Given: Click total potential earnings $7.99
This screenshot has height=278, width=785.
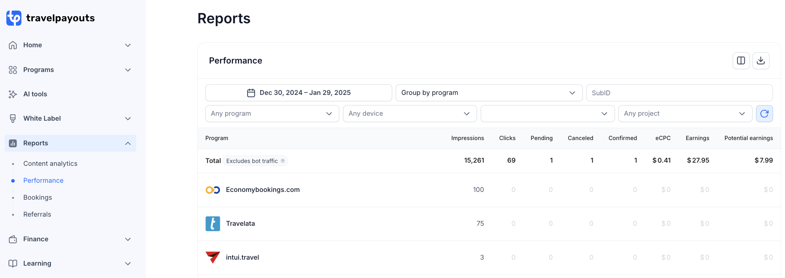Looking at the screenshot, I should coord(764,161).
